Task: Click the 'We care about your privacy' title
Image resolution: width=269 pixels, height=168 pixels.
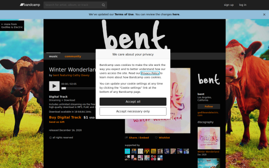Action: [x=133, y=54]
